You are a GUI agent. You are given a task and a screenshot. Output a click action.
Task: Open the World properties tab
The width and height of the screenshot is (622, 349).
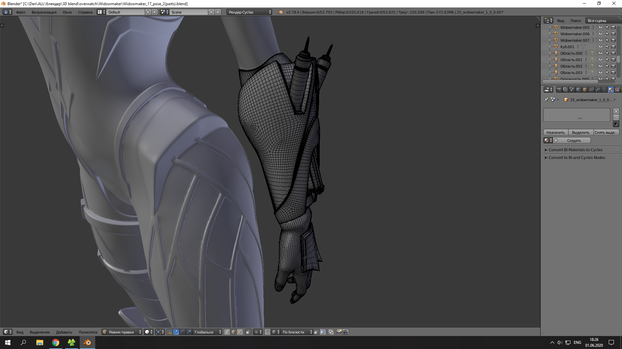pos(578,90)
